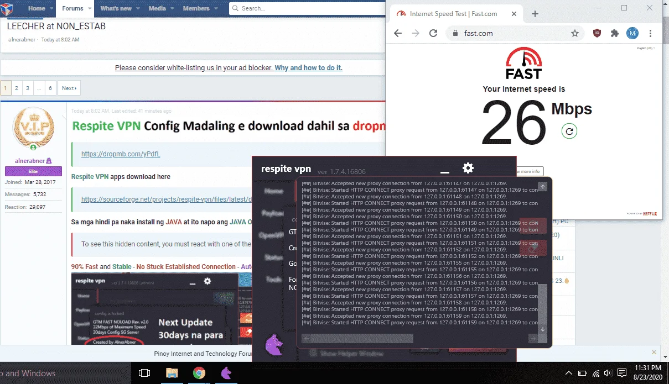
Task: Click the log horizontal scrollbar thumb
Action: point(362,338)
